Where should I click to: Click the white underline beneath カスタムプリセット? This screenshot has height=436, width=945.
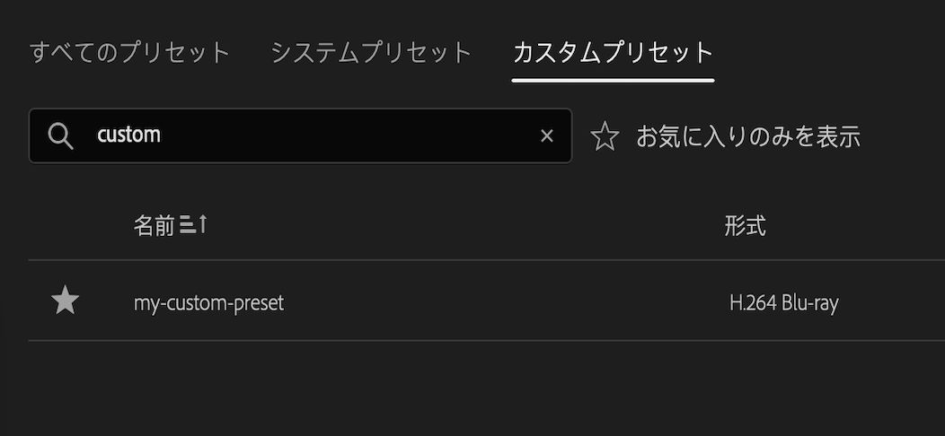coord(613,80)
